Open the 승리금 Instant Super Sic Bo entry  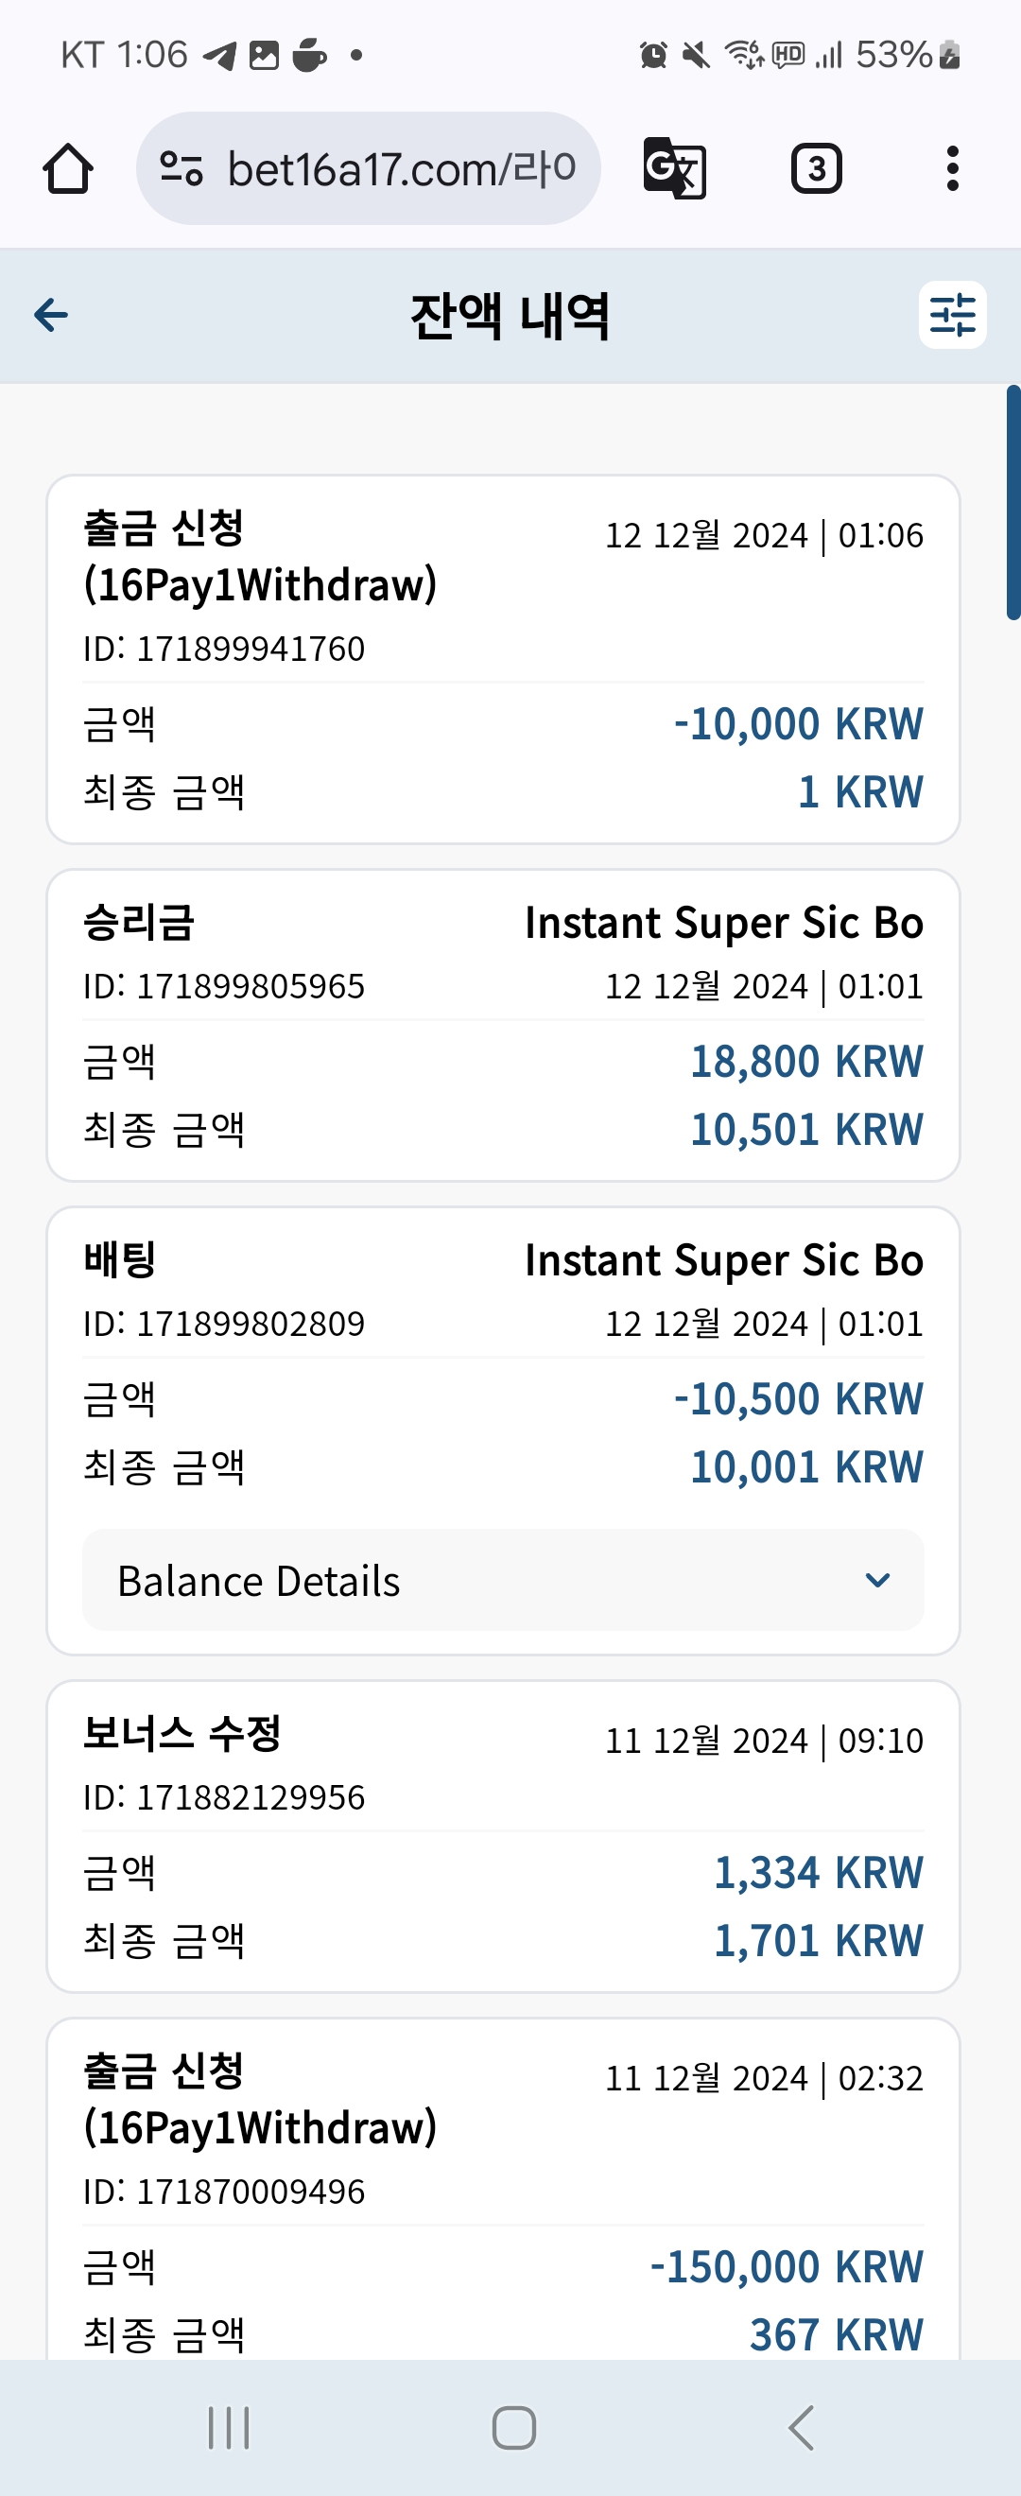click(503, 1025)
